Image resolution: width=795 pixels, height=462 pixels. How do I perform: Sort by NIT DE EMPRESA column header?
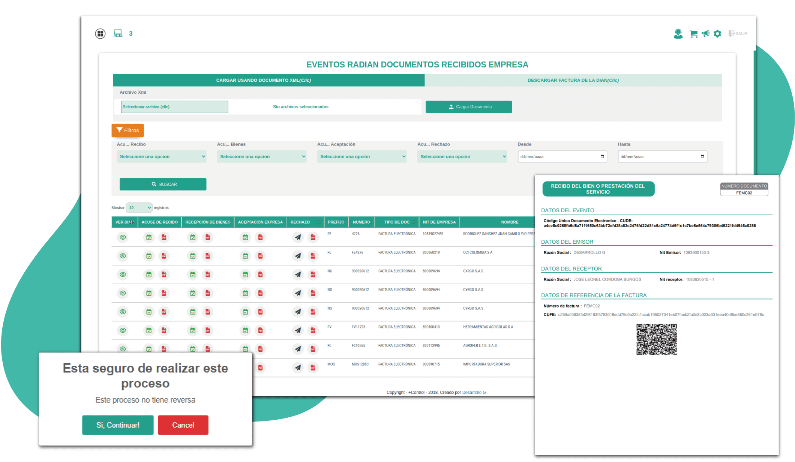439,222
